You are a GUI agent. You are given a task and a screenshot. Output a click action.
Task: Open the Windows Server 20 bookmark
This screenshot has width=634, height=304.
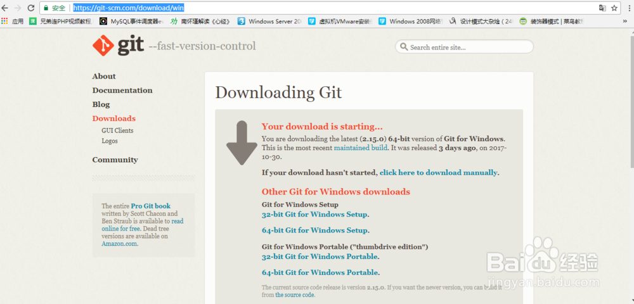(269, 22)
